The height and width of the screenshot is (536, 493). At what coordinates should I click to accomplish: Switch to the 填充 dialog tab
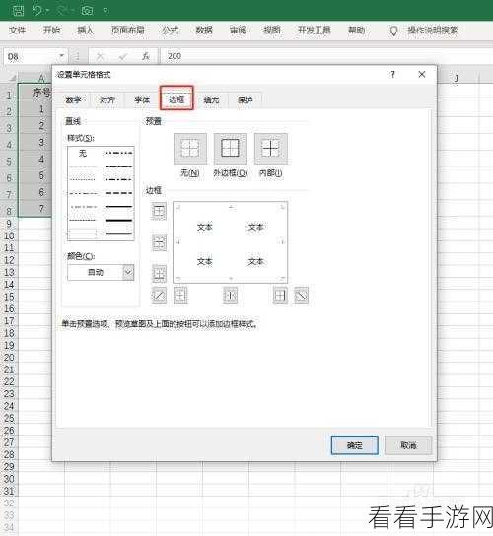click(x=211, y=100)
